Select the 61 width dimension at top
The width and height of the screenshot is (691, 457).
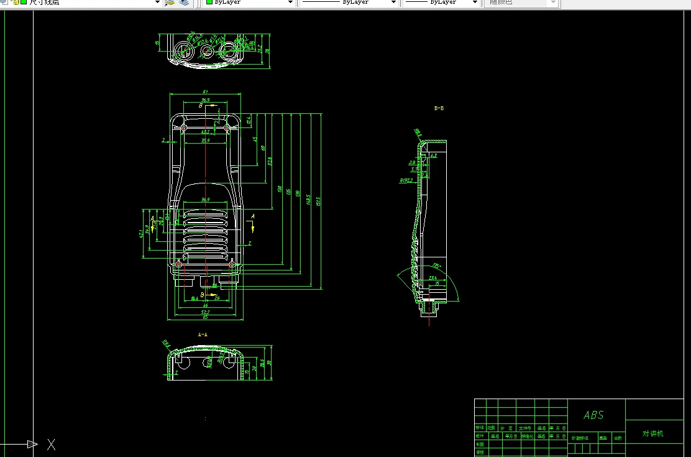pyautogui.click(x=205, y=92)
